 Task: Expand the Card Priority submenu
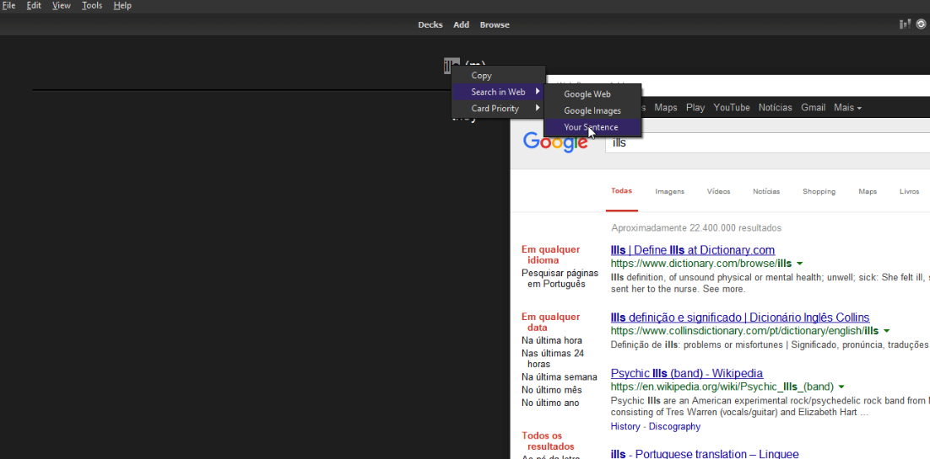(x=498, y=109)
